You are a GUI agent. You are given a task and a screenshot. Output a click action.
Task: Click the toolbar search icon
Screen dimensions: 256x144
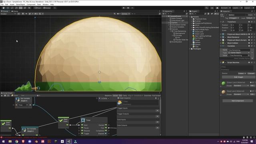pyautogui.click(x=207, y=8)
